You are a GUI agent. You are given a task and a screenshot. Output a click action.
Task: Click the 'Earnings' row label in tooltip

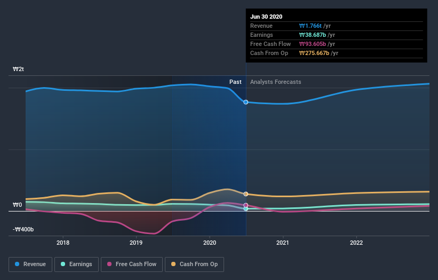pos(261,35)
